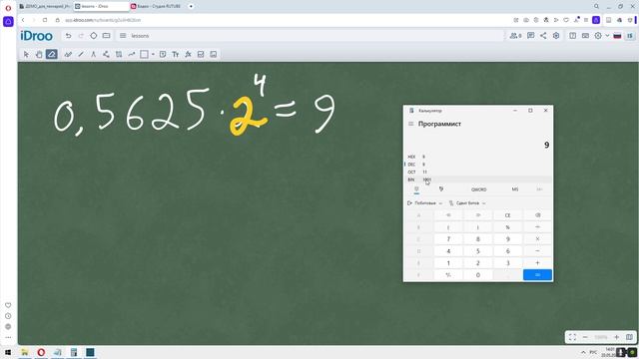Click the rectangle frame icon in top bar
Image resolution: width=639 pixels, height=359 pixels.
click(x=107, y=36)
